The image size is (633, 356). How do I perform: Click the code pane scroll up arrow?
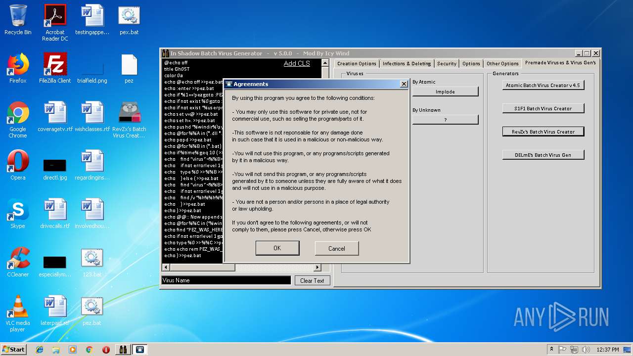click(x=325, y=63)
